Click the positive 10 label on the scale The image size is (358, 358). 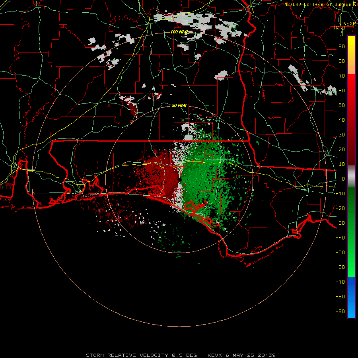click(342, 164)
